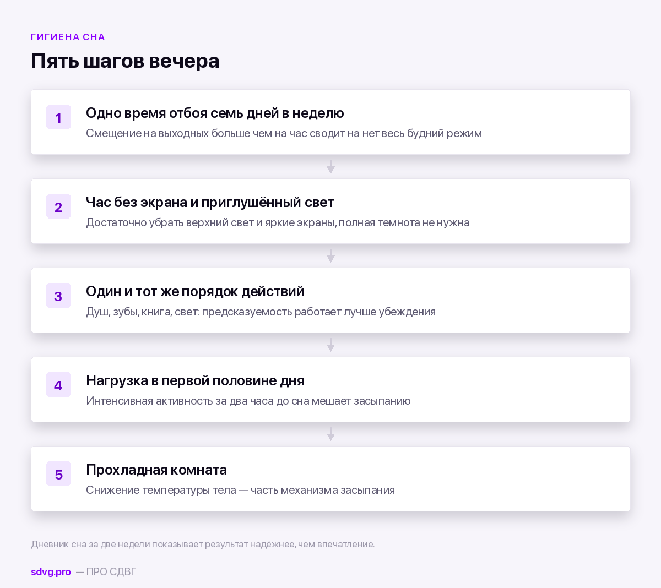
Task: Click the step number 4 badge
Action: [x=58, y=385]
